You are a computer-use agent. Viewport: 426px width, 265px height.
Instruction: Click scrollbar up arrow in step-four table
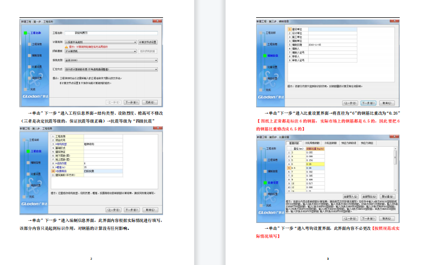pyautogui.click(x=395, y=148)
